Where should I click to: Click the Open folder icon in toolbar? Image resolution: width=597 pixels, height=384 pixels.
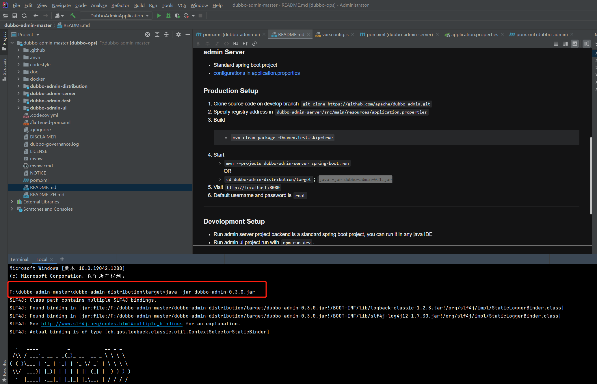5,16
